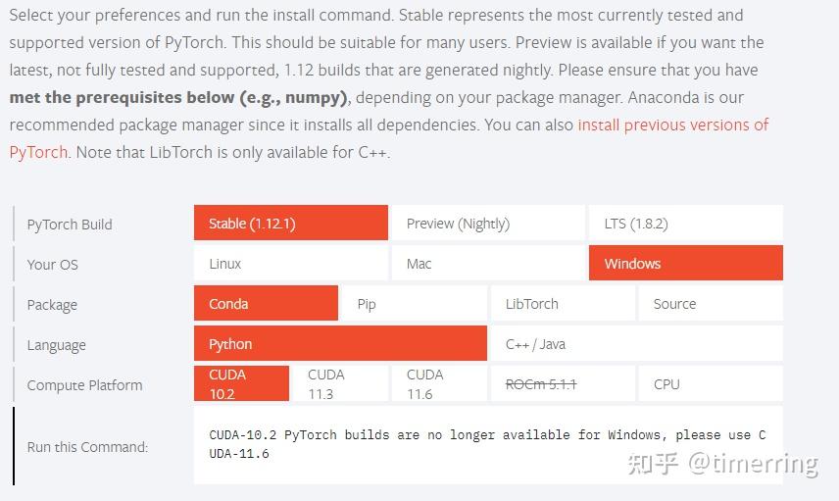This screenshot has height=501, width=839.
Task: Choose Mac operating system
Action: (487, 264)
